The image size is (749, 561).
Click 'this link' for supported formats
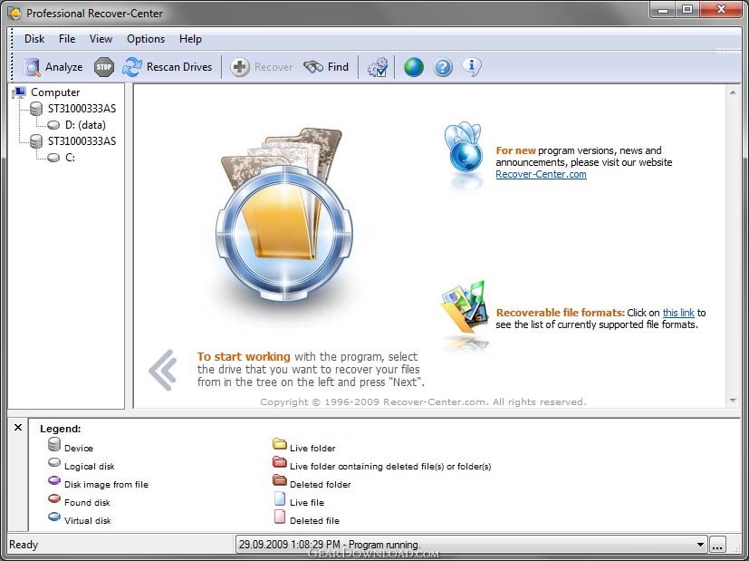[678, 313]
